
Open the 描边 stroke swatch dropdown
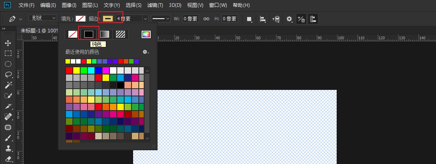pyautogui.click(x=108, y=19)
